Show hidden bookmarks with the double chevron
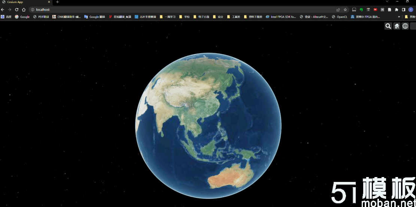 399,17
